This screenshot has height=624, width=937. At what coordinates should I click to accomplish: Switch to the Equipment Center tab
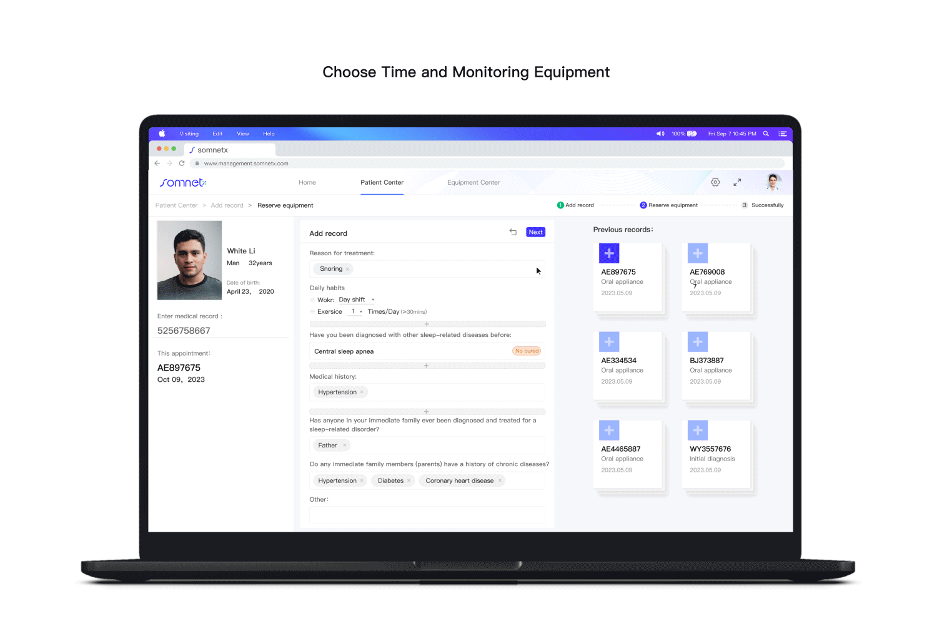click(473, 183)
